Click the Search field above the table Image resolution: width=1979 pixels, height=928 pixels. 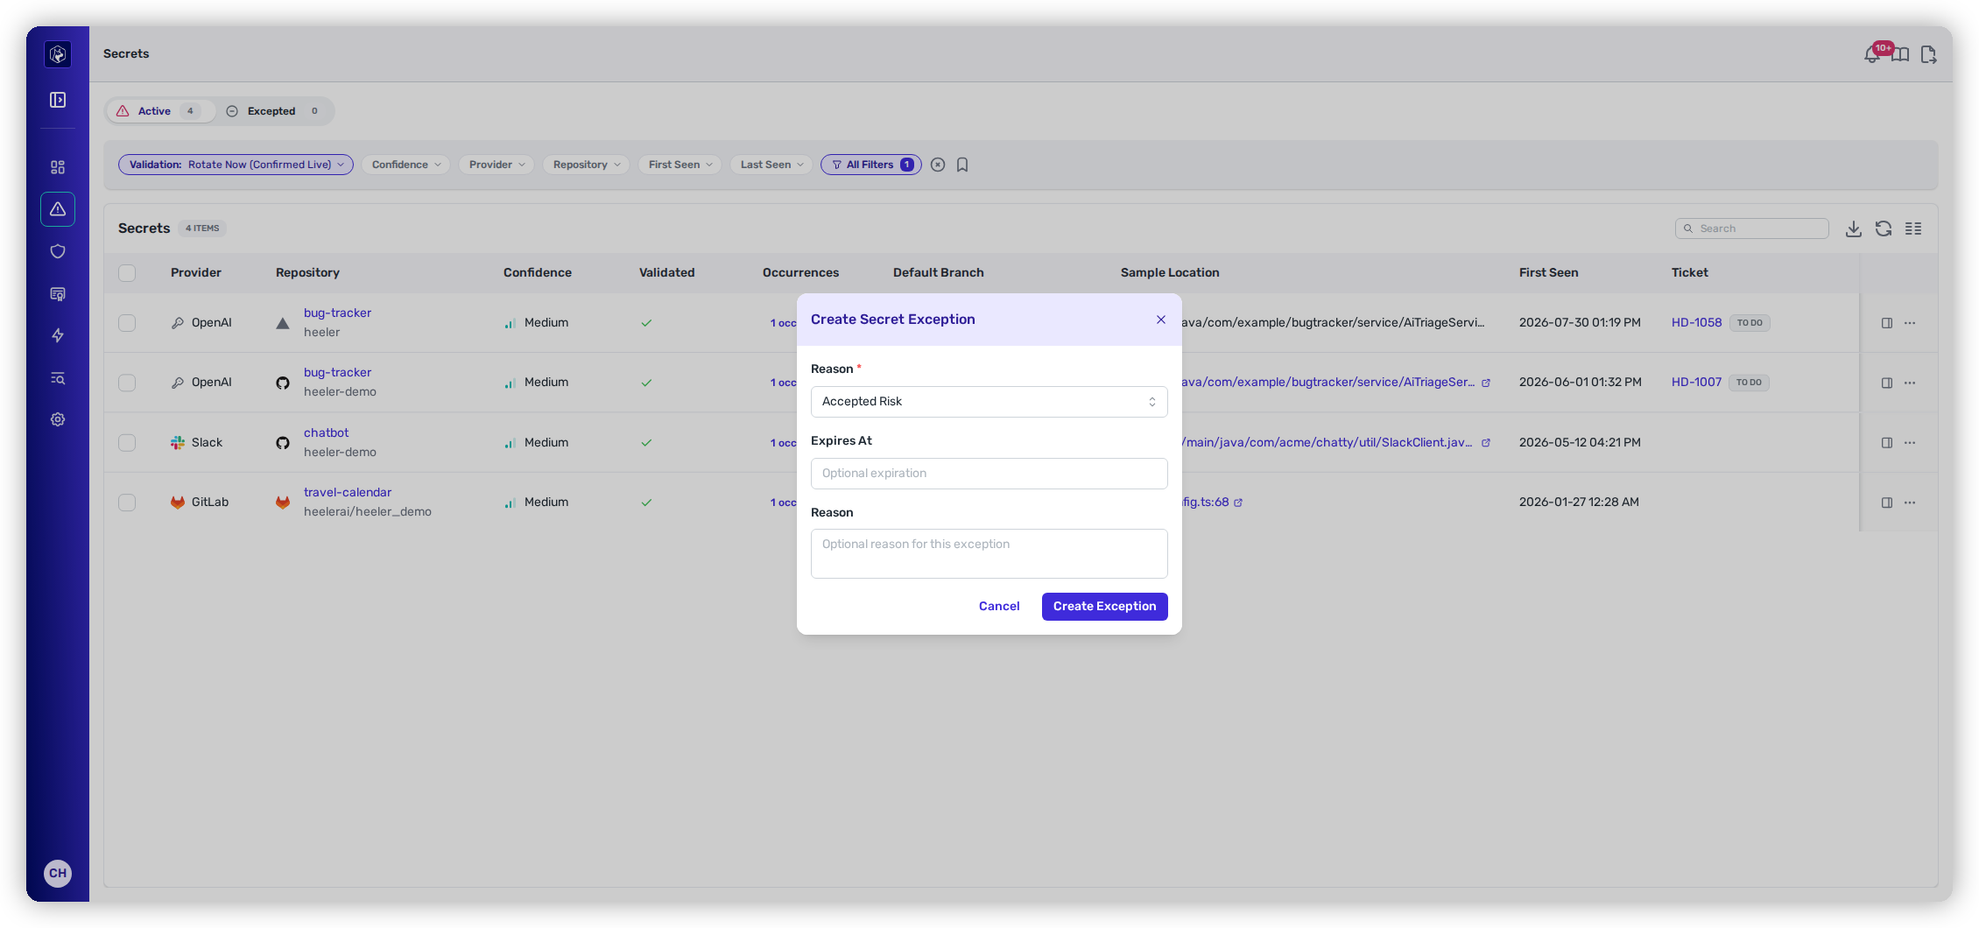click(1752, 228)
